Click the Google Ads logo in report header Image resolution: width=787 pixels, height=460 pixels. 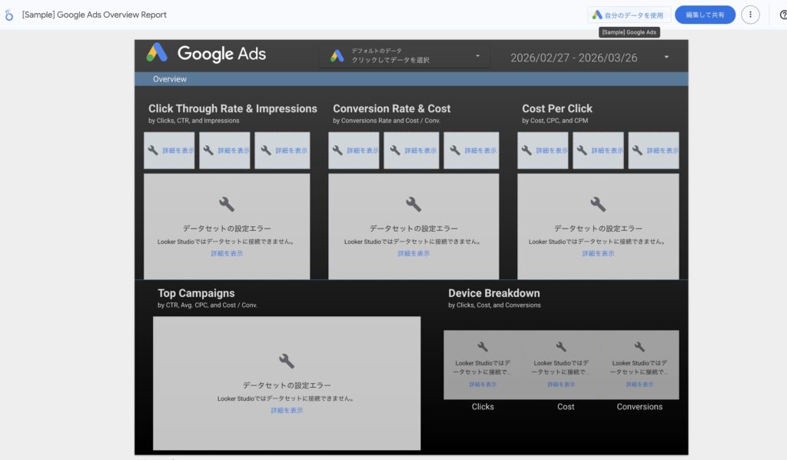click(206, 54)
